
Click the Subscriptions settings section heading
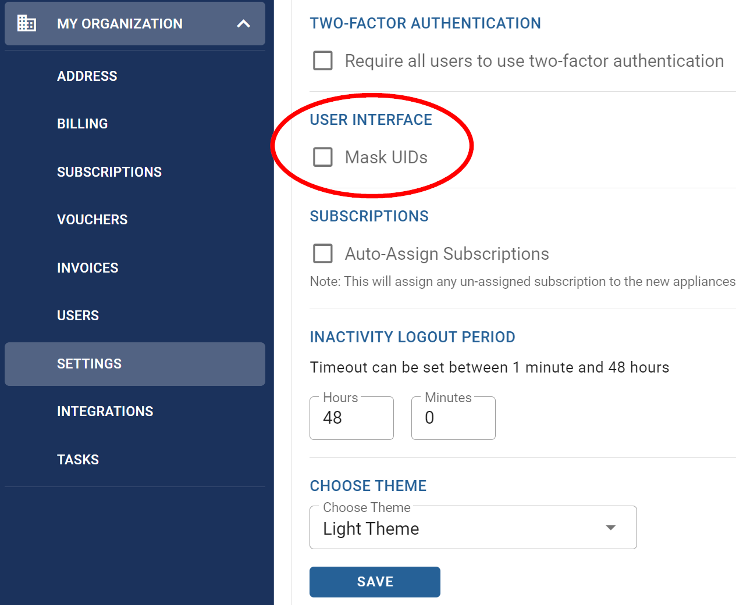tap(369, 216)
